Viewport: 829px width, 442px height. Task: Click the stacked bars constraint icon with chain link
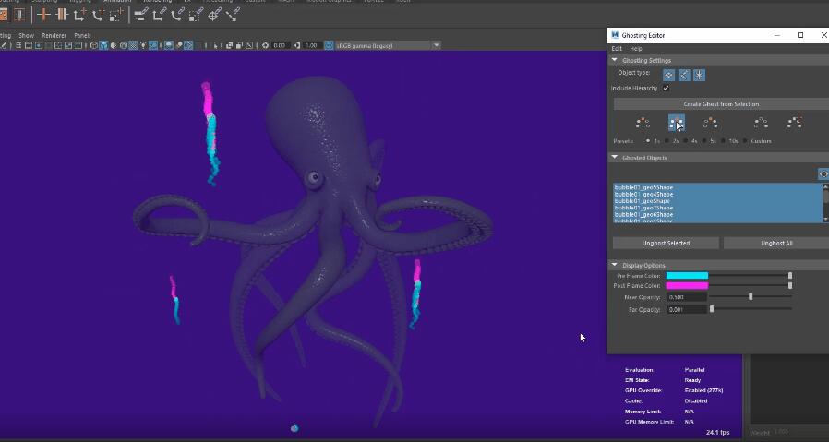(x=140, y=15)
